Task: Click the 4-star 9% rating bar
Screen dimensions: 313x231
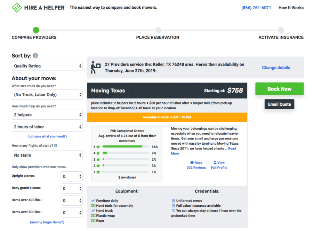Action: point(126,153)
